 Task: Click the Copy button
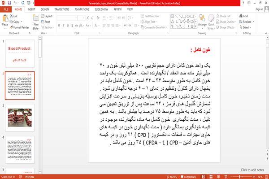pos(15,22)
